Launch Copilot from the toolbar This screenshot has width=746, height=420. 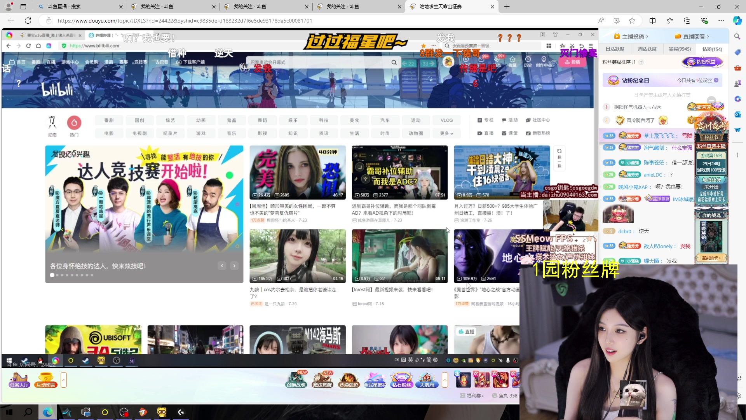737,21
